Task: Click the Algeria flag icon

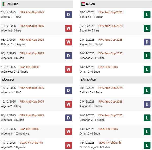Action: point(4,4)
